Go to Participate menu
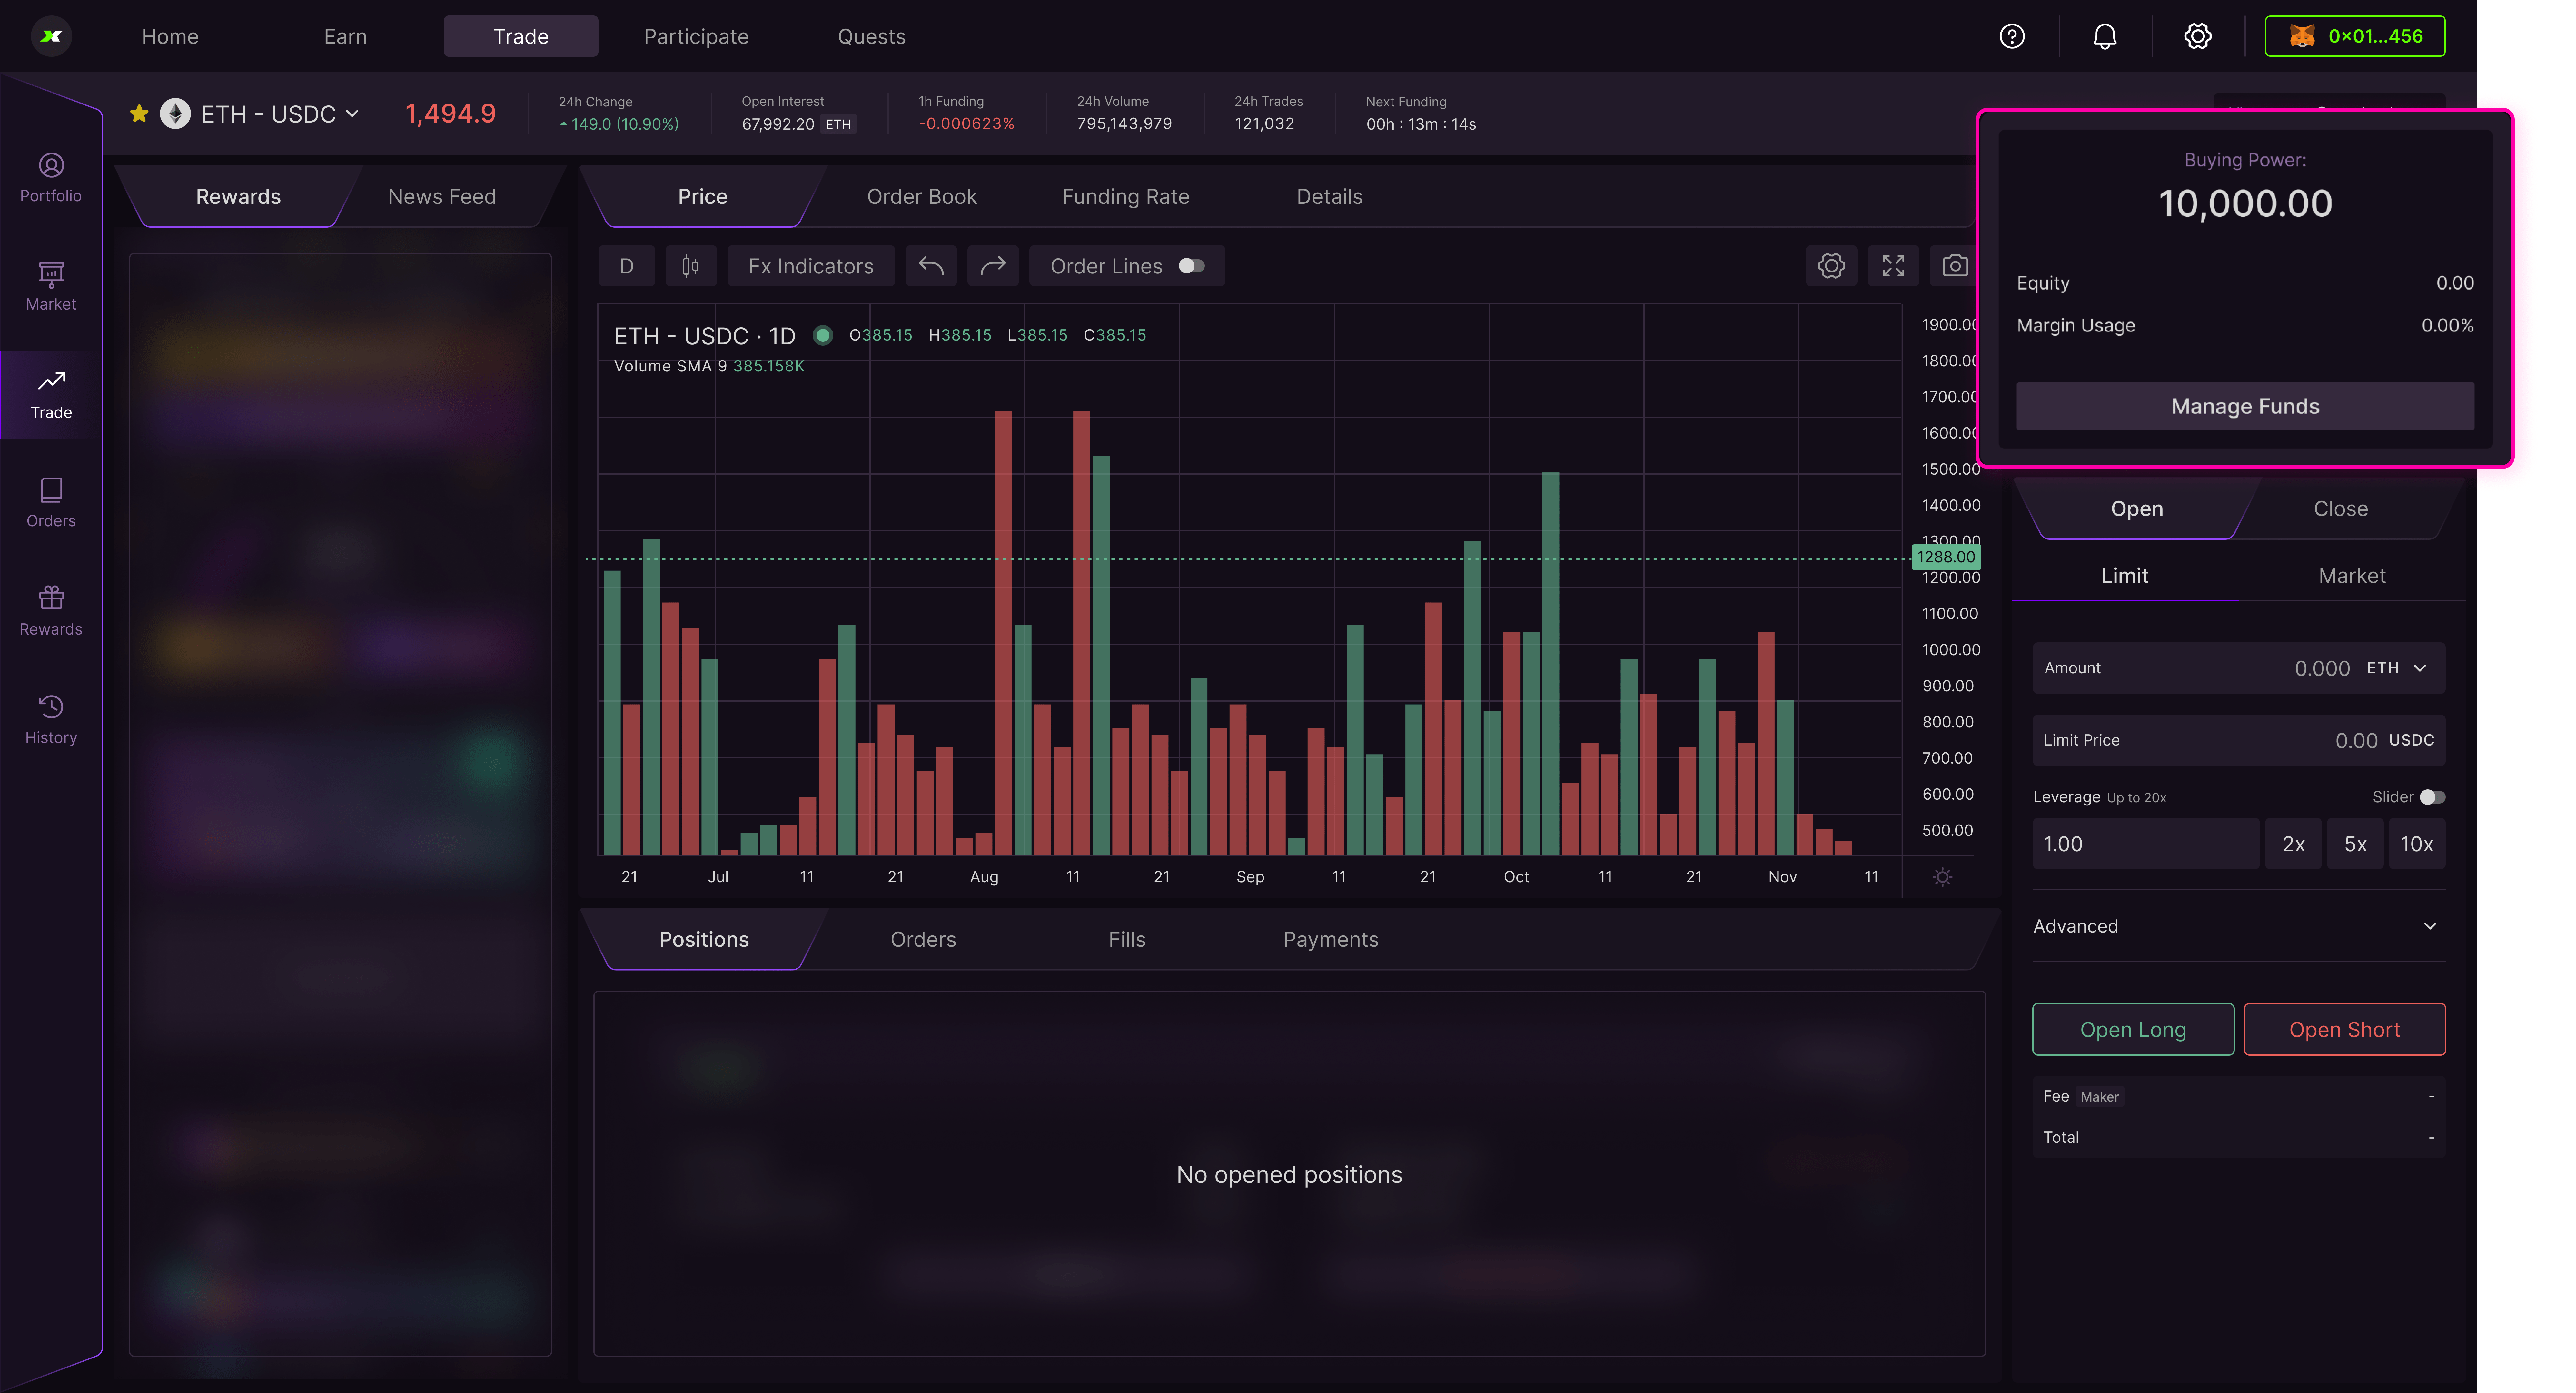The height and width of the screenshot is (1393, 2576). click(x=696, y=37)
